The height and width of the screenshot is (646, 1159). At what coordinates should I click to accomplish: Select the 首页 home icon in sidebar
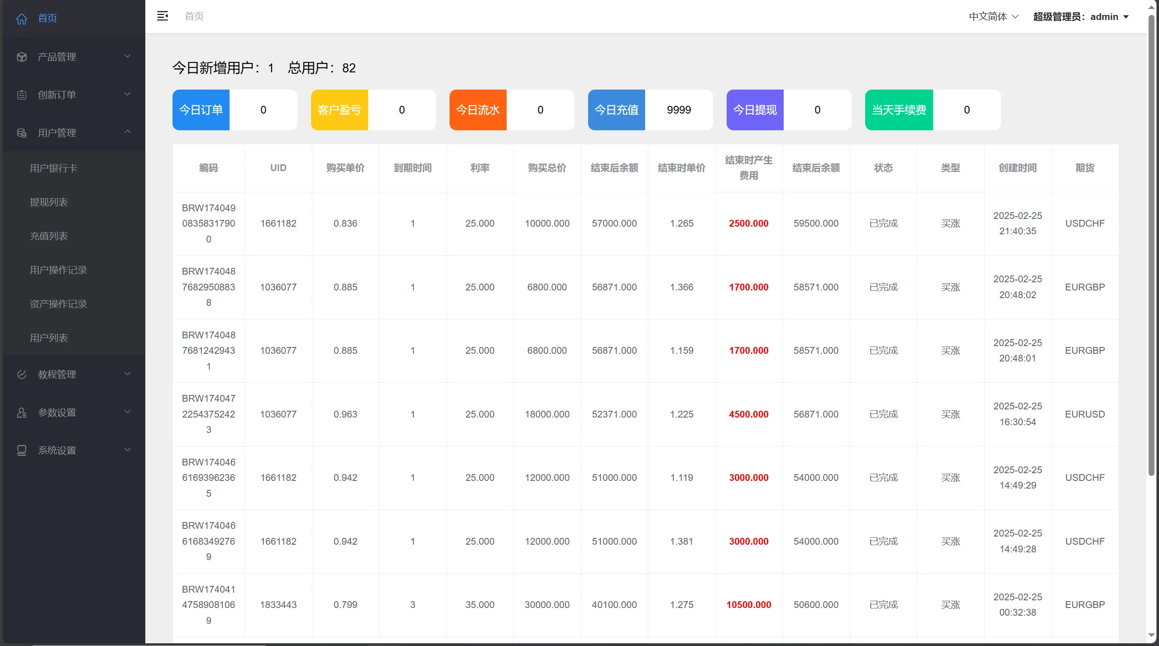click(x=22, y=18)
